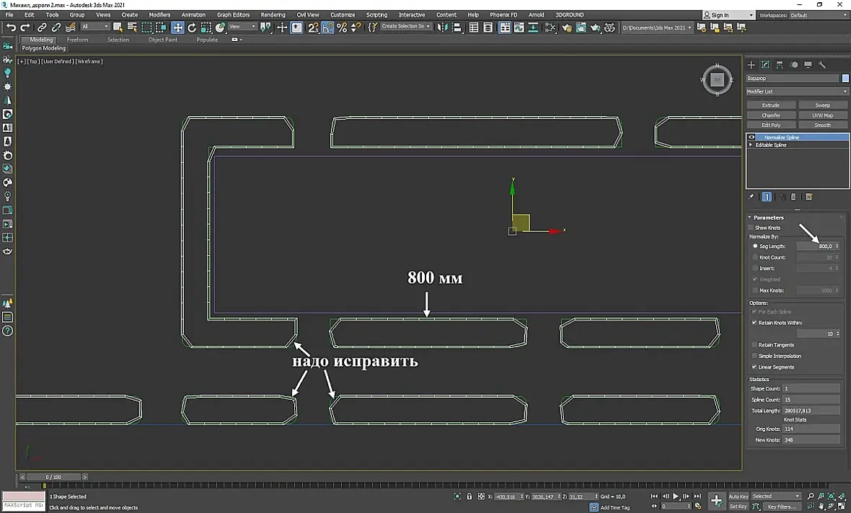The image size is (851, 513).
Task: Click the object color swatch beside name field
Action: (845, 78)
